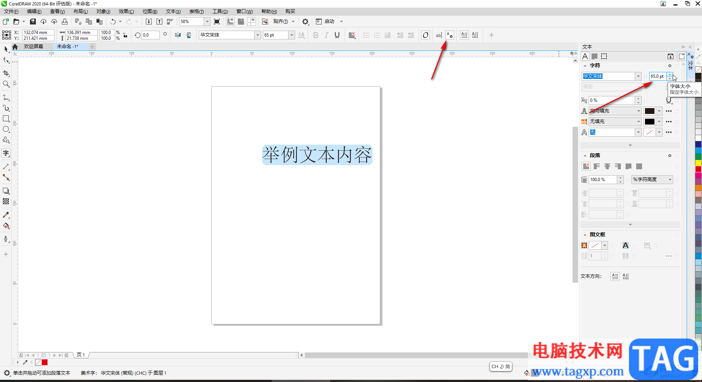The image size is (702, 382).
Task: Select the Rectangle tool in the toolbox
Action: (x=6, y=119)
